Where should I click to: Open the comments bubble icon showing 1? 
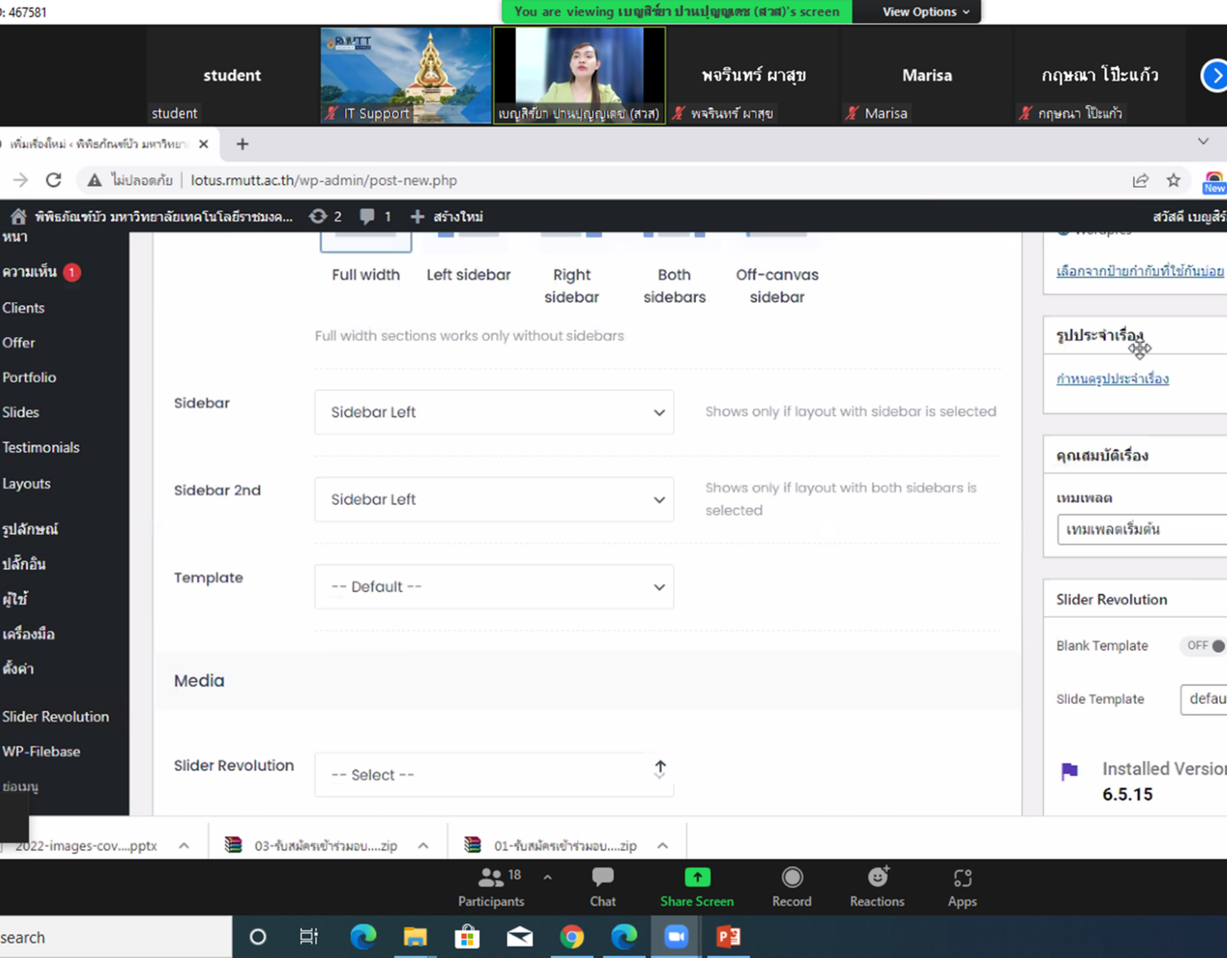(375, 217)
